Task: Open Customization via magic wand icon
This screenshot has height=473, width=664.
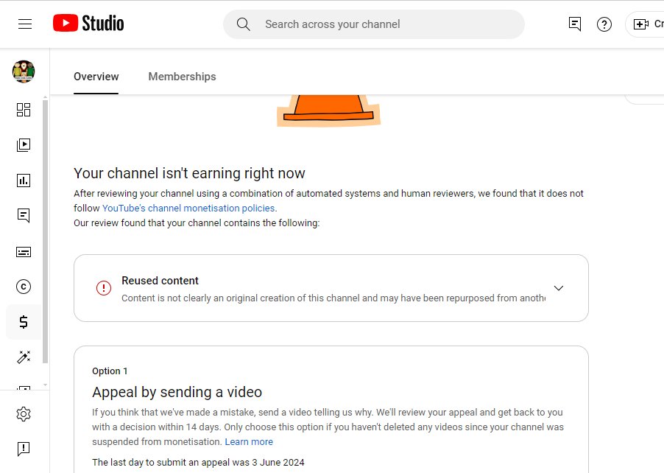Action: pos(24,357)
